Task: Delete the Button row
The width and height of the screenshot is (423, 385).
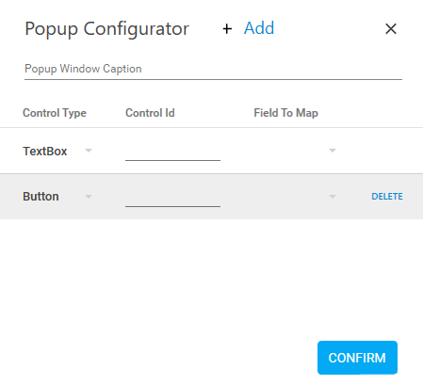Action: point(387,197)
